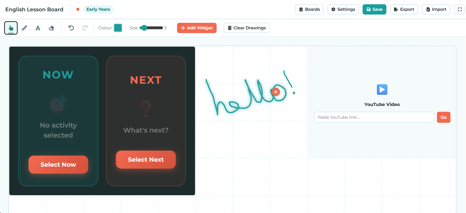Click the target icon in Now card
Viewport: 466px width, 213px height.
click(x=58, y=104)
